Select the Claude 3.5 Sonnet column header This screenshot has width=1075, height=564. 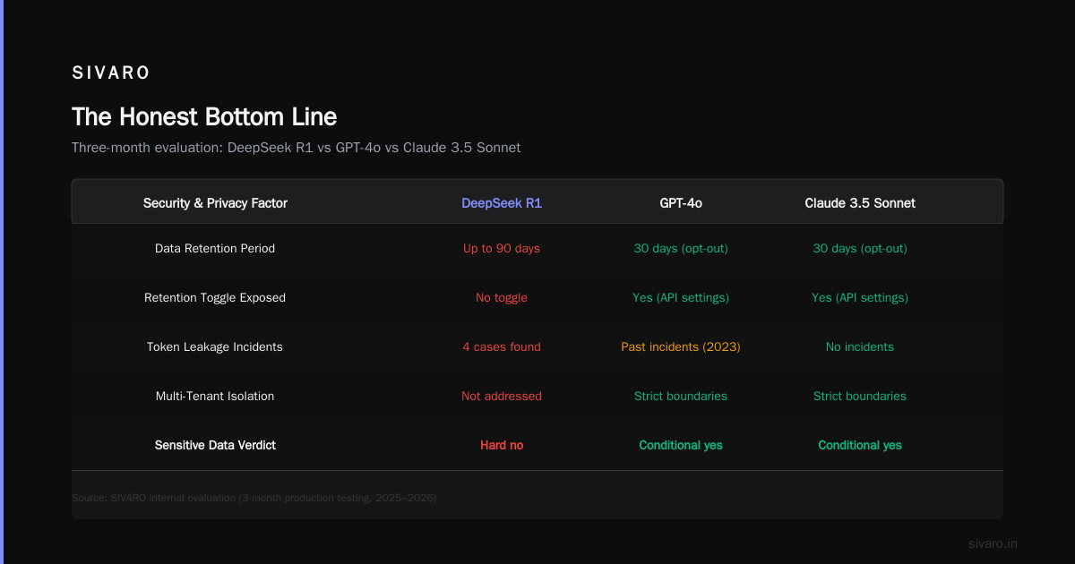pos(860,203)
